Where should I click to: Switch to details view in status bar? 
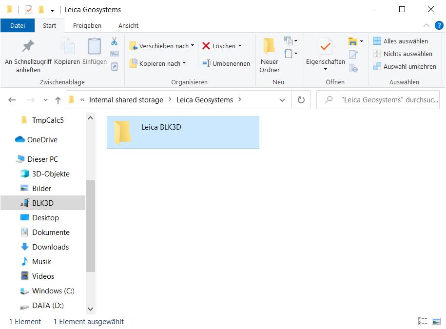(423, 321)
